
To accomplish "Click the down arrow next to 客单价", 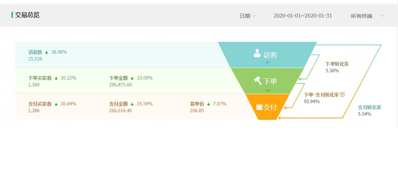I will point(209,104).
